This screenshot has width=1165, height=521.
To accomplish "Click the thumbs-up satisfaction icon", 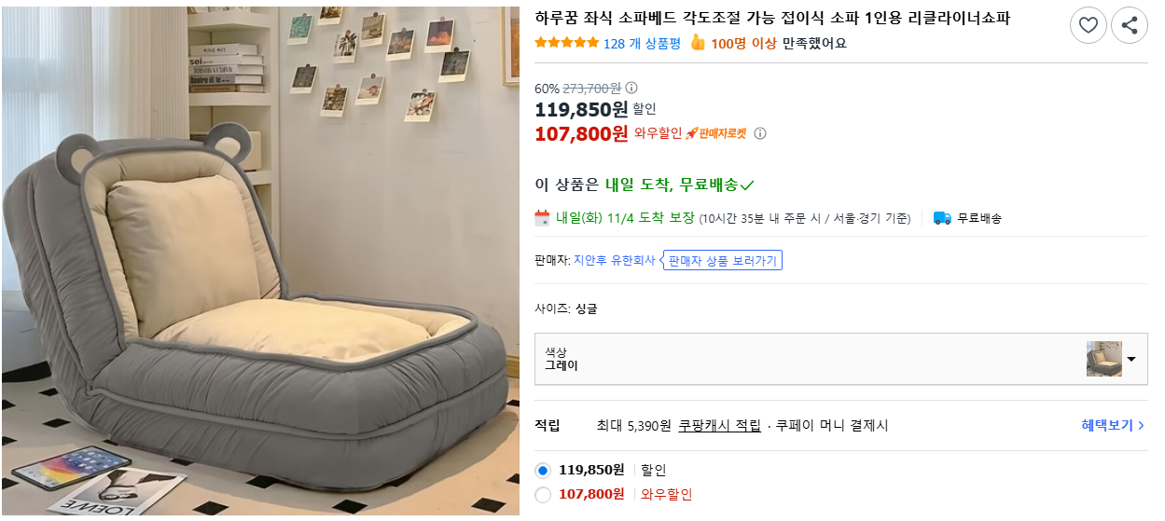I will tap(698, 43).
